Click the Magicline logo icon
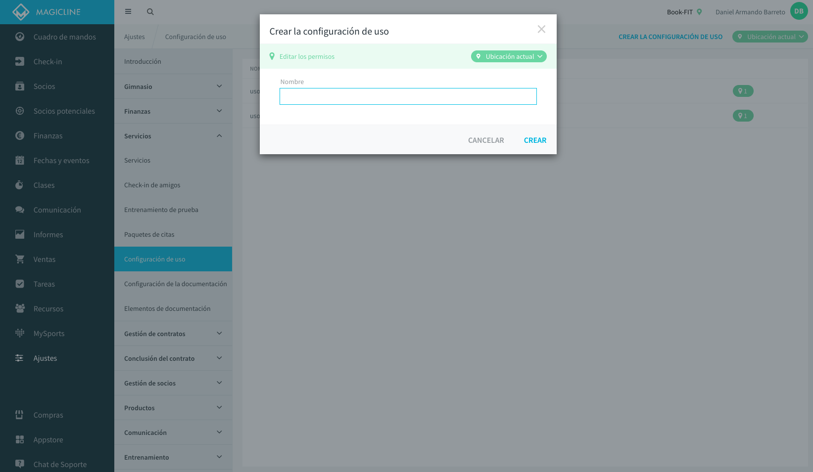The height and width of the screenshot is (472, 813). click(21, 12)
